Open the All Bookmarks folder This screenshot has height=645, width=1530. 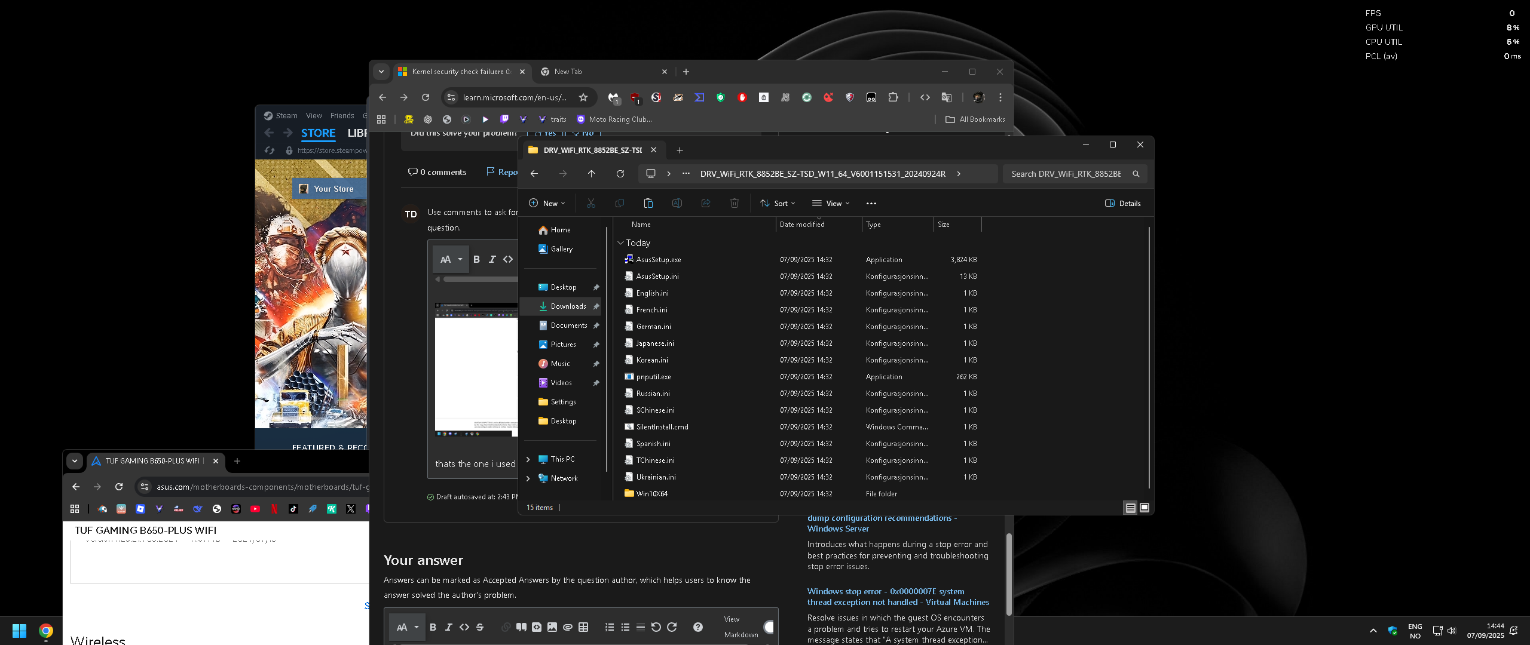(x=975, y=119)
